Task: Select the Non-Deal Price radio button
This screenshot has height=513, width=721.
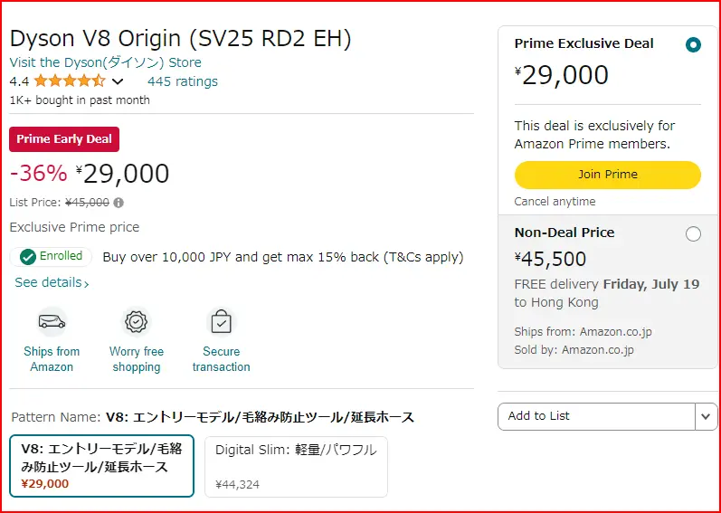Action: [x=693, y=234]
